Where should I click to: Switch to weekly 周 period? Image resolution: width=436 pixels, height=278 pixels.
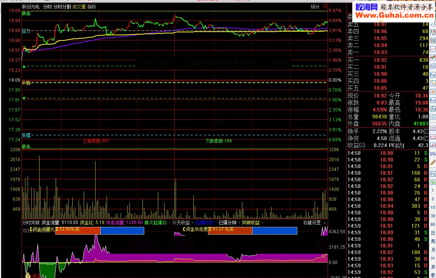pos(433,242)
